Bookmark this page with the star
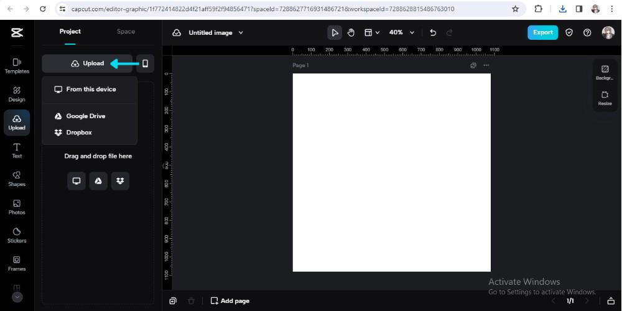Screen dimensions: 622x311 pyautogui.click(x=515, y=9)
